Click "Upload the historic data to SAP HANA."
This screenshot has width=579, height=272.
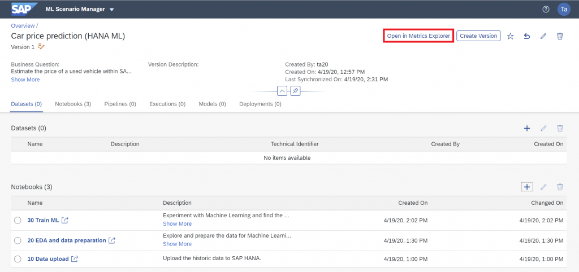click(x=212, y=258)
